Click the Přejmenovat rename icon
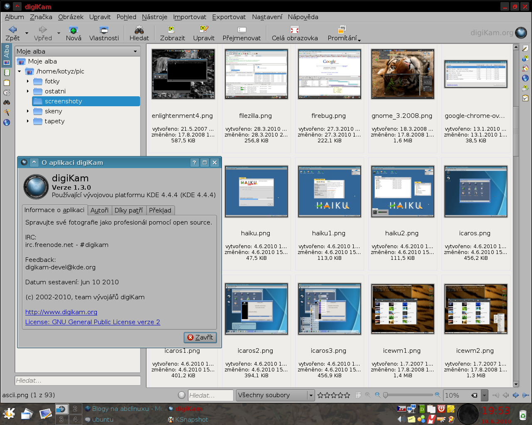This screenshot has height=425, width=532. coord(241,30)
